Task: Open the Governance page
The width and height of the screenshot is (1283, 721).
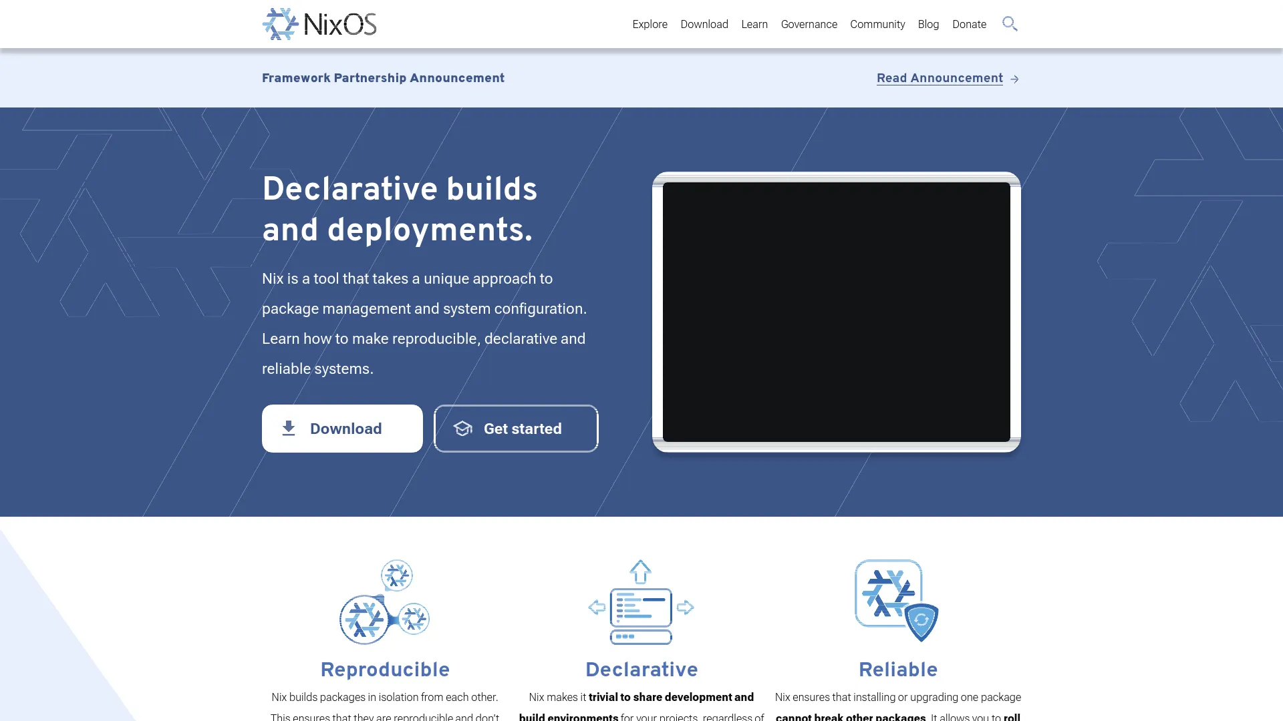Action: (809, 24)
